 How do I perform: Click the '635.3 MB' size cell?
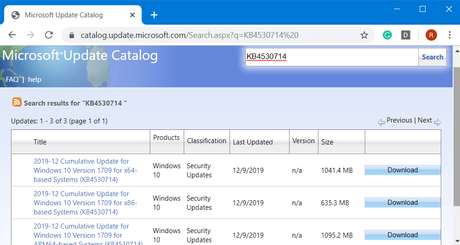335,203
